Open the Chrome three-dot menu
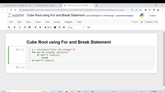The height and width of the screenshot is (92, 165). click(x=162, y=10)
